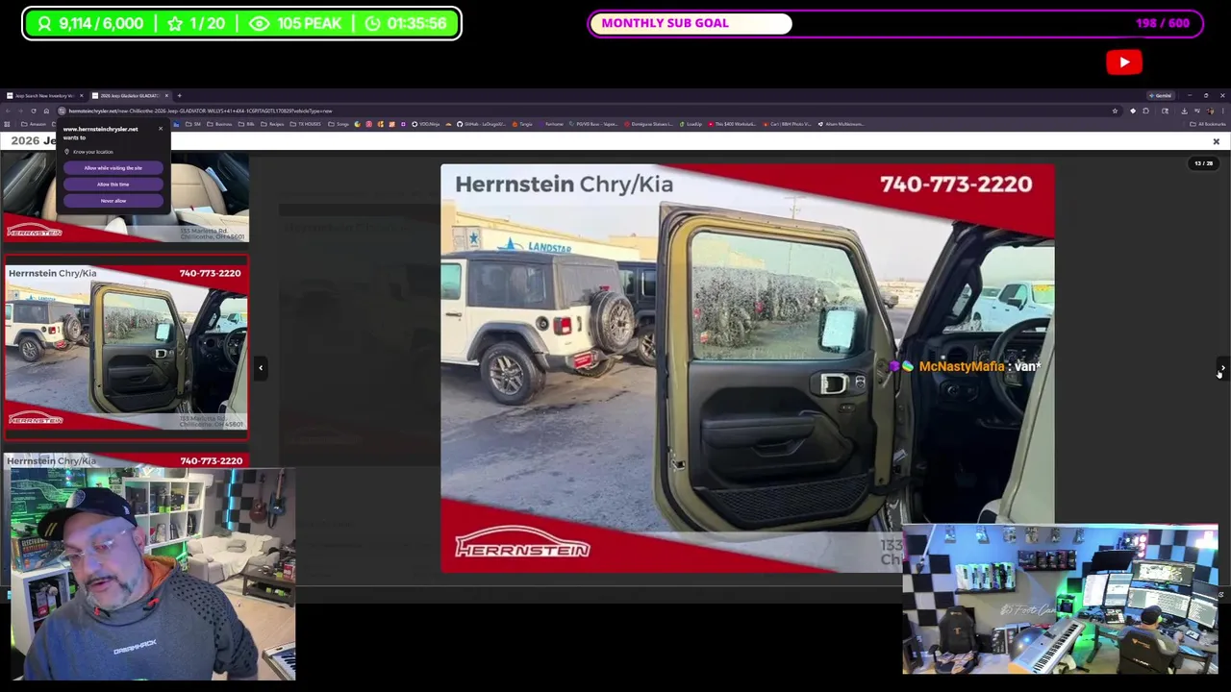Screen dimensions: 1231x692
Task: Open the Recipes bookmarks folder
Action: (x=273, y=124)
